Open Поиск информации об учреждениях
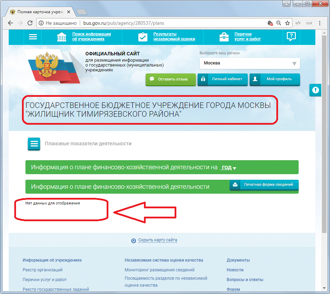Screen dimensions: 330x294 point(92,37)
